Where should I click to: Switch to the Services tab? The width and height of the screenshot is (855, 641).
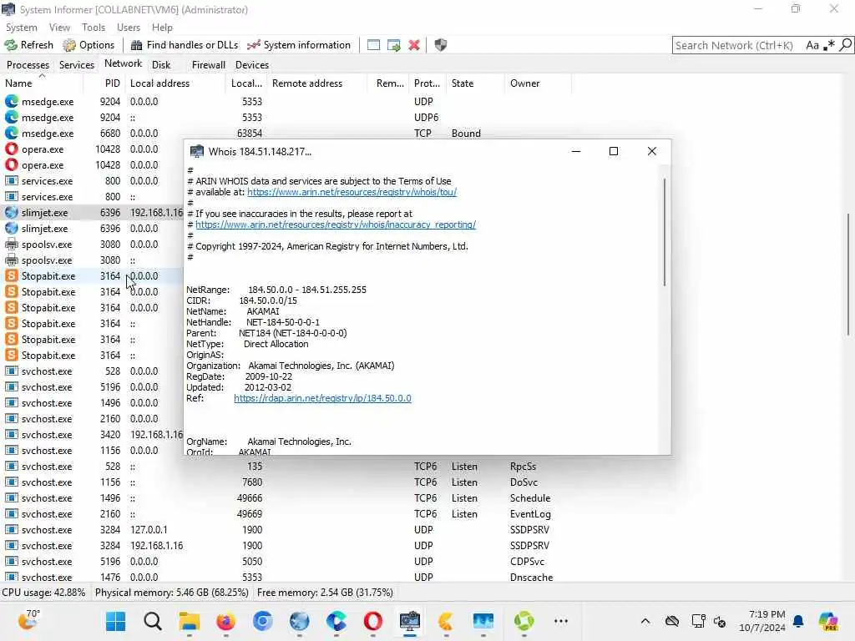[x=76, y=65]
